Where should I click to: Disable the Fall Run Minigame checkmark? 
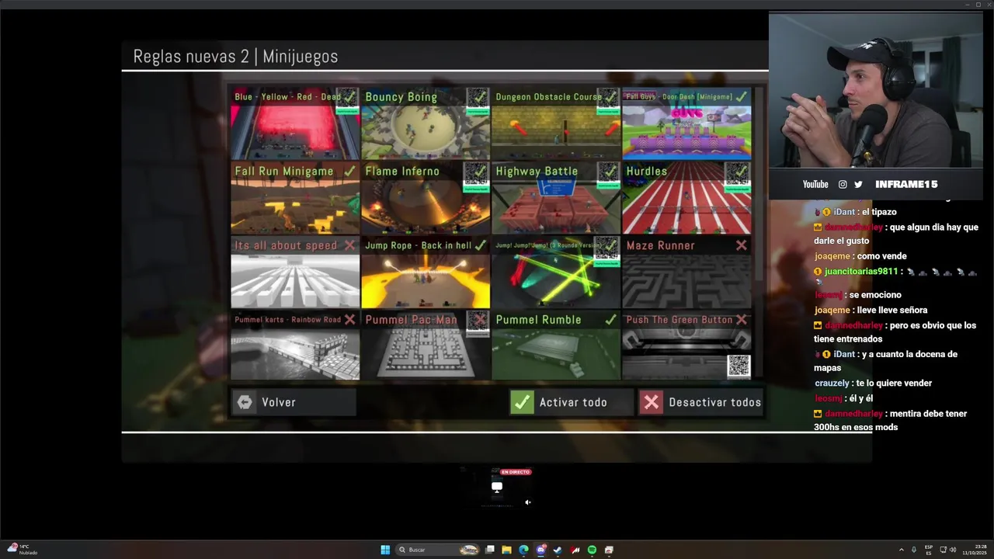point(349,171)
